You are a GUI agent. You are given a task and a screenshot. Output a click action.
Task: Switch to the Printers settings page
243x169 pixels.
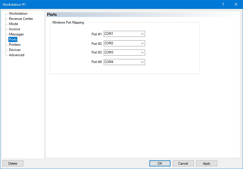click(15, 45)
